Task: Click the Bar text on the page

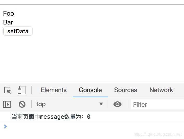Action: [8, 22]
